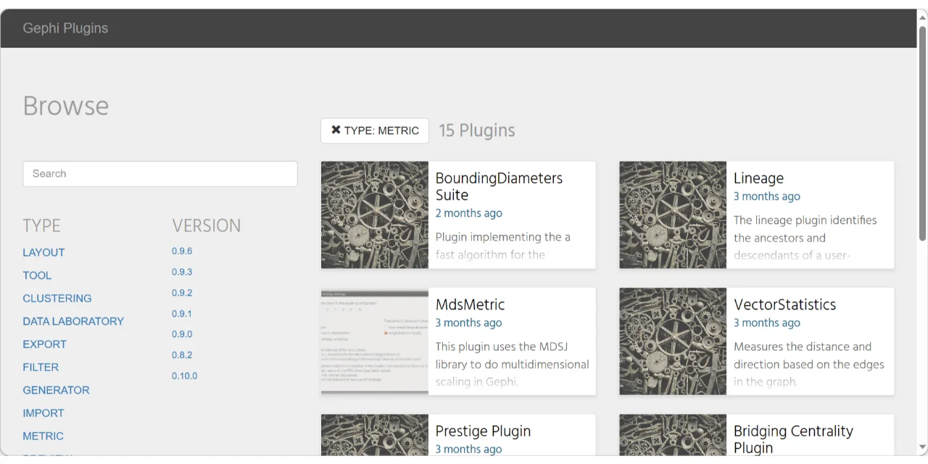Choose version 0.8.2 filter
Viewport: 928px width, 464px height.
[182, 355]
